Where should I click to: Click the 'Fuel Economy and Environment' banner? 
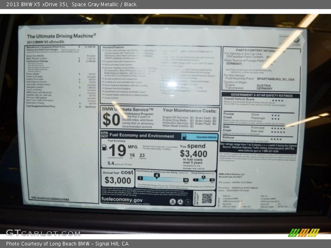[142, 136]
